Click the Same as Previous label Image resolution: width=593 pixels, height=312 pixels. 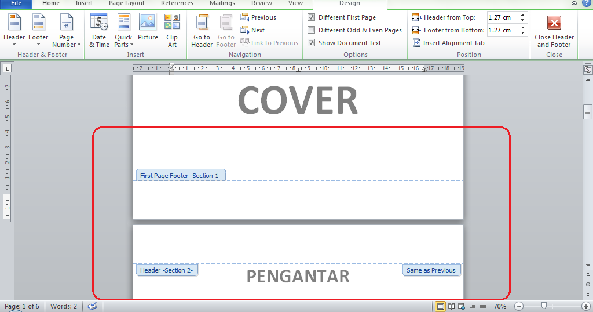click(431, 270)
